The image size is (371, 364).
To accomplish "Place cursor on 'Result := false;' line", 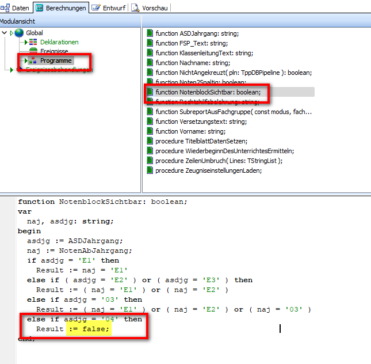I will pos(72,329).
